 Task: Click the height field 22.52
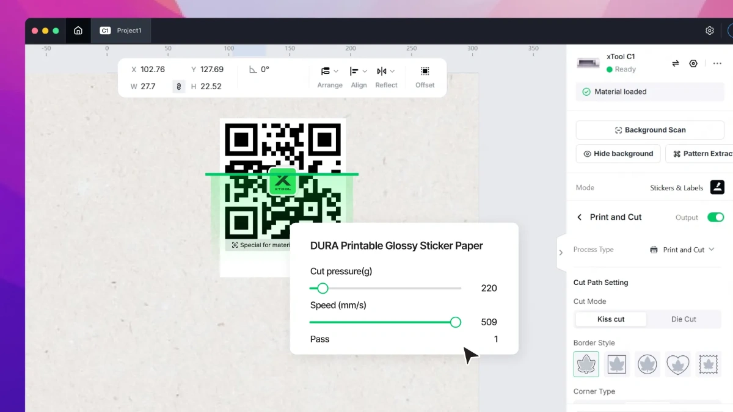(211, 87)
